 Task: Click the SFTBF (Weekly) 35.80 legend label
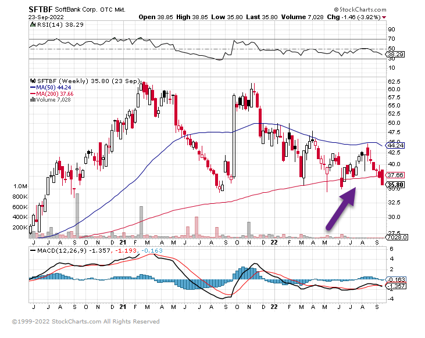coord(88,81)
